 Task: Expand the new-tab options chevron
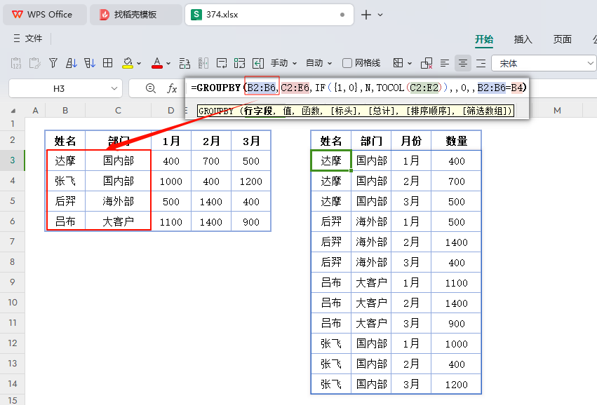[x=380, y=15]
